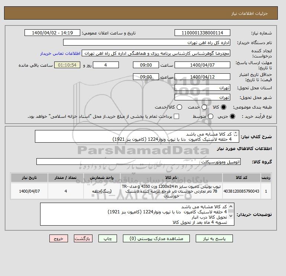The image size is (286, 276).
Task: Click the response deadline hour 09:00 field
Action: (146, 65)
